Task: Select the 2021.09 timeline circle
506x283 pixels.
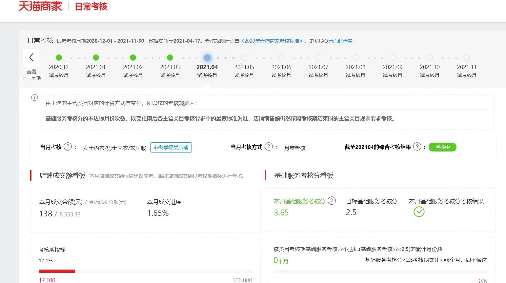Action: (393, 58)
